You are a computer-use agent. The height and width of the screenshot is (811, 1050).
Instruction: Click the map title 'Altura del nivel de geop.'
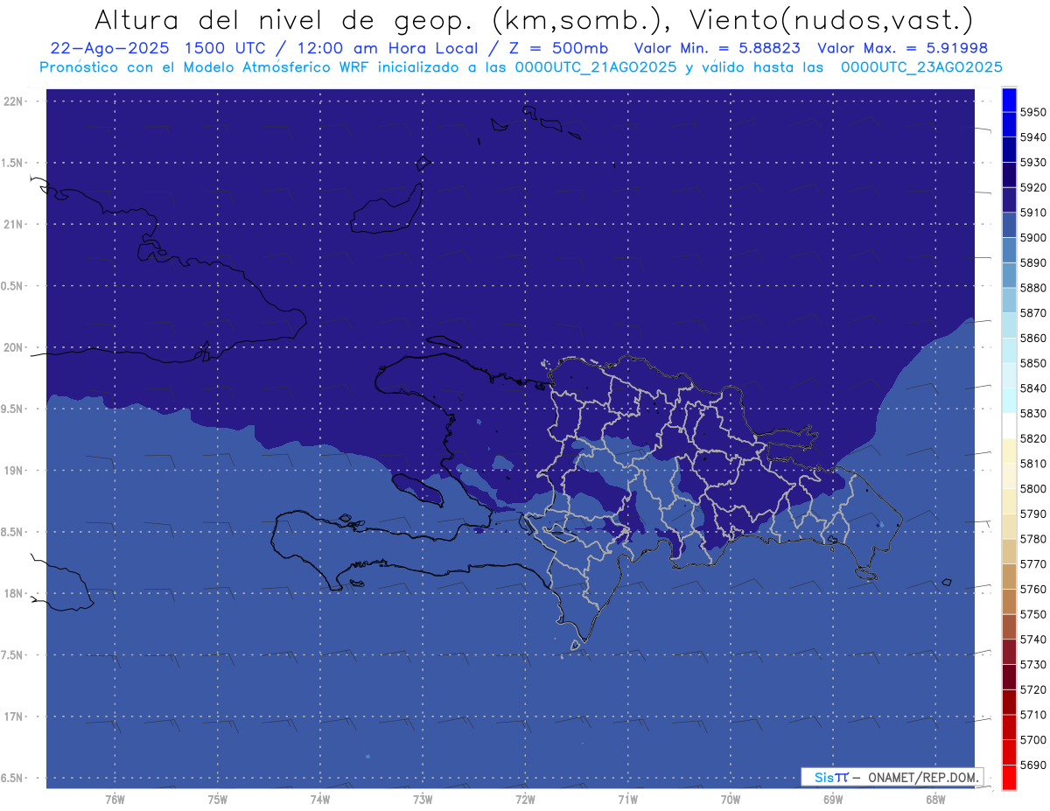[283, 20]
